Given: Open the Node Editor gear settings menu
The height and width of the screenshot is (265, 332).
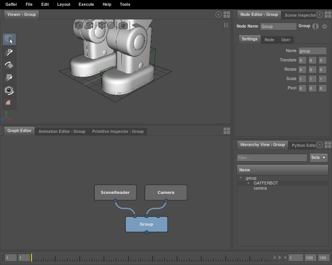Looking at the screenshot, I should 324,26.
